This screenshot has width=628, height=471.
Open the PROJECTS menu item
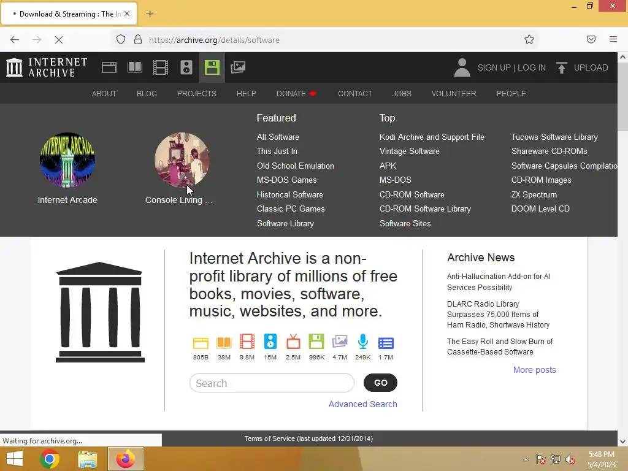coord(197,93)
